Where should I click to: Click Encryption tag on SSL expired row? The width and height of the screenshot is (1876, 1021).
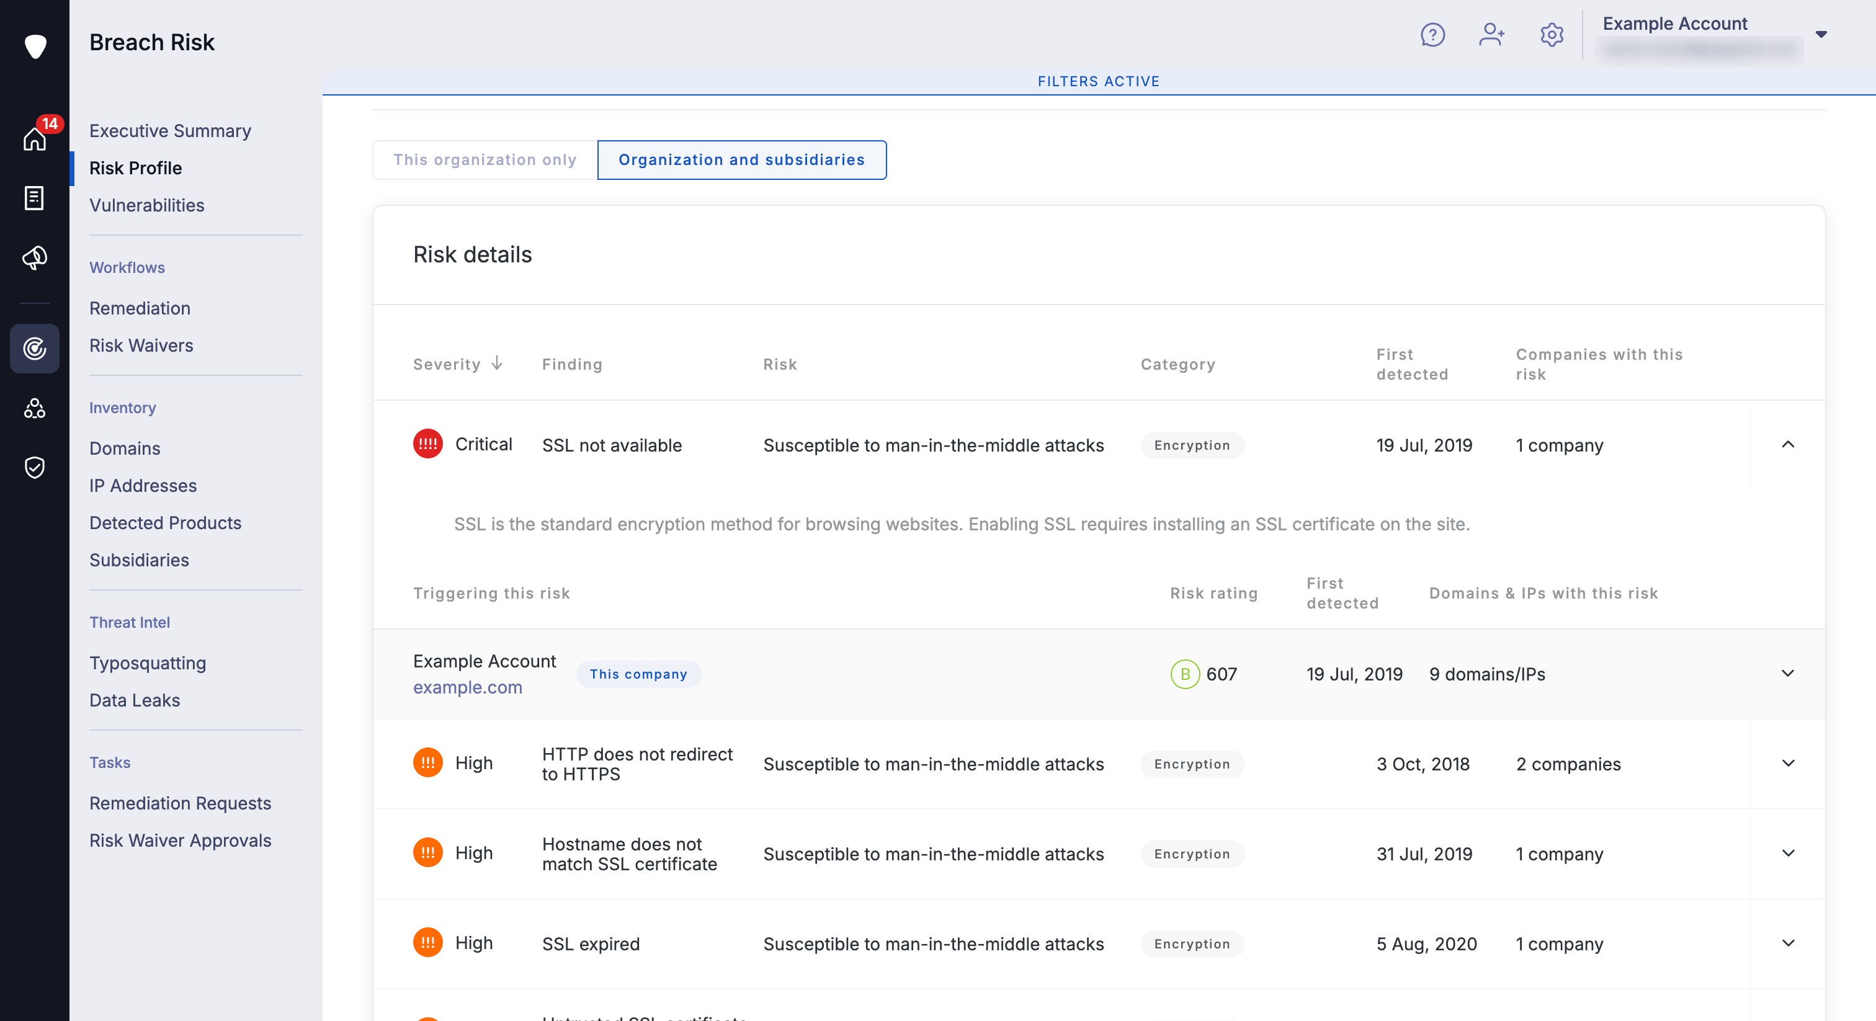1192,944
